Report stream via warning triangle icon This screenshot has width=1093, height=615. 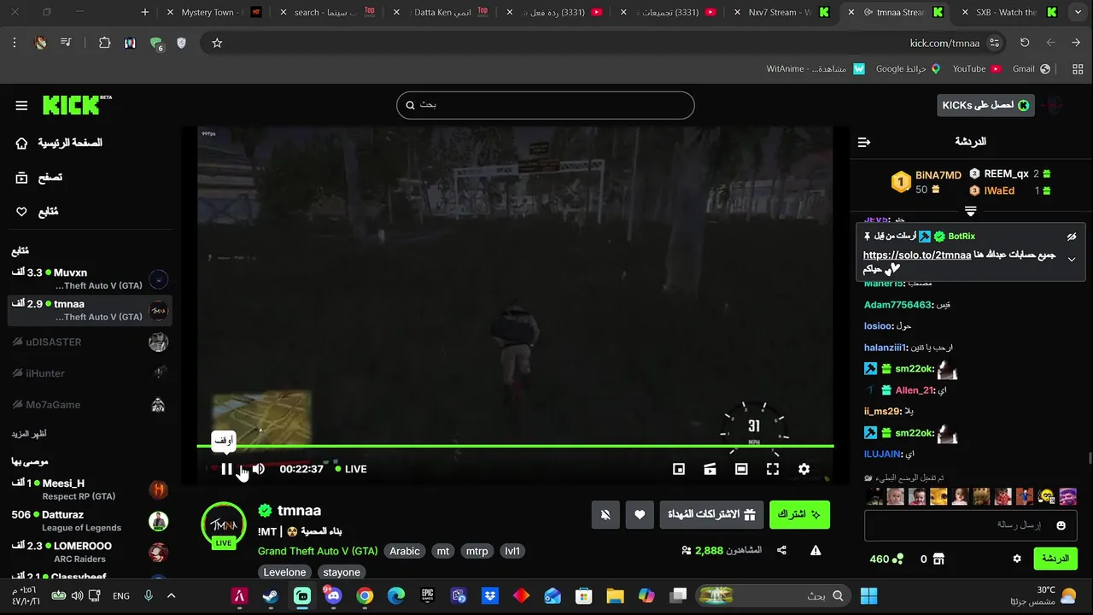[x=815, y=551]
